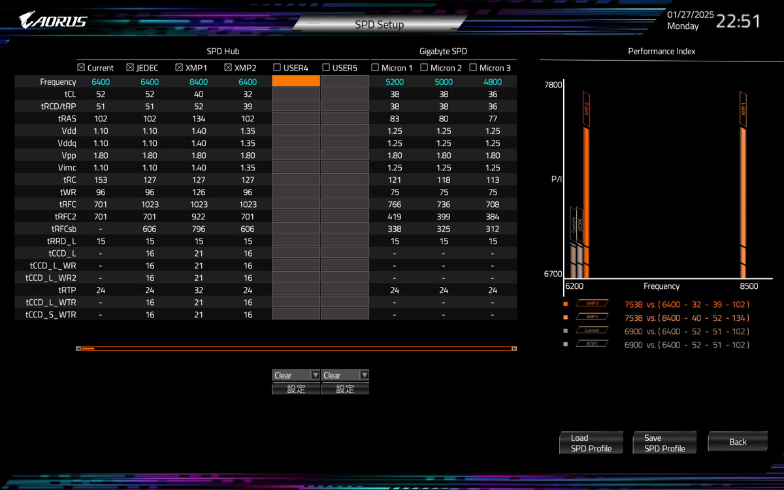Click the clock showing 22:51

click(x=738, y=21)
